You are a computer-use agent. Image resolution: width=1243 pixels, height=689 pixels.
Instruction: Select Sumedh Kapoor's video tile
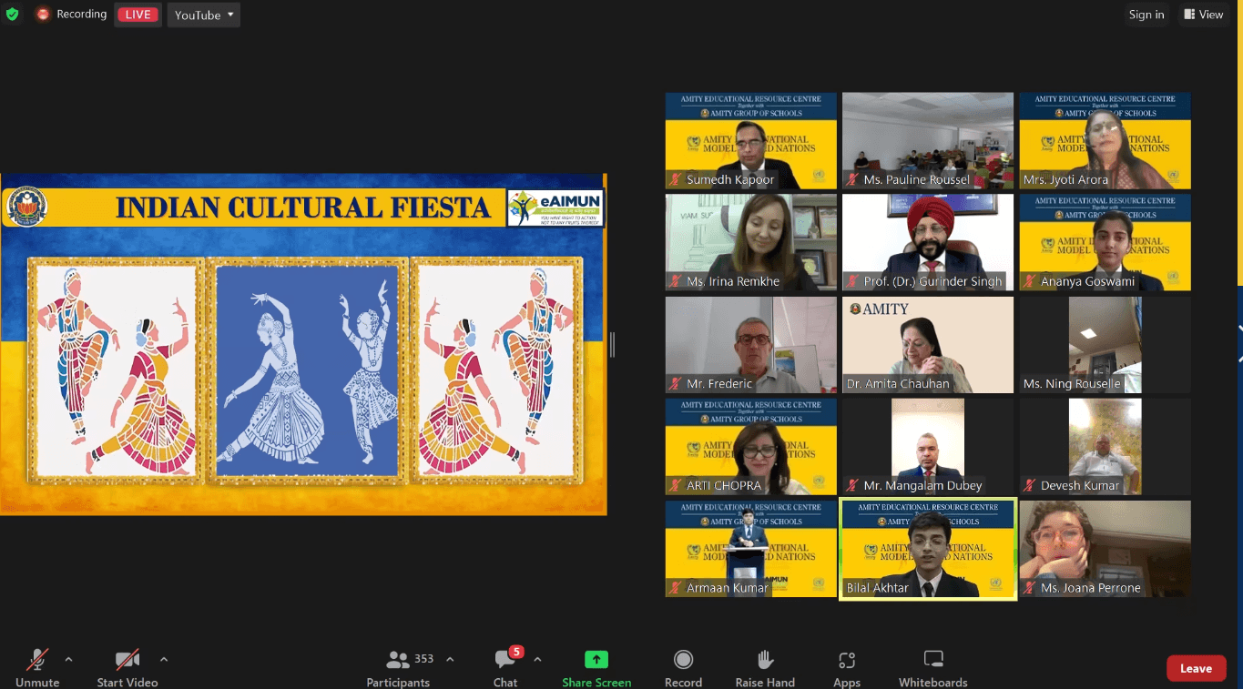(x=750, y=140)
